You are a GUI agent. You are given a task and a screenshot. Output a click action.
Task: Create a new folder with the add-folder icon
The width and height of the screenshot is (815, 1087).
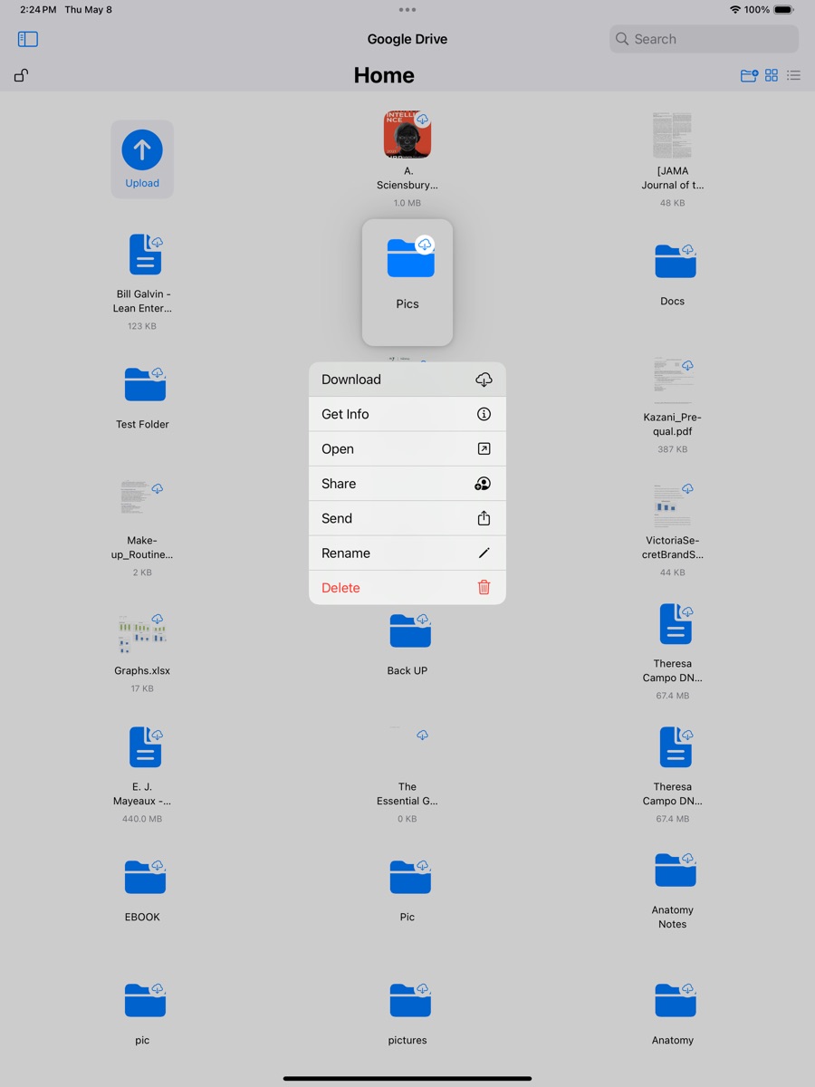749,75
